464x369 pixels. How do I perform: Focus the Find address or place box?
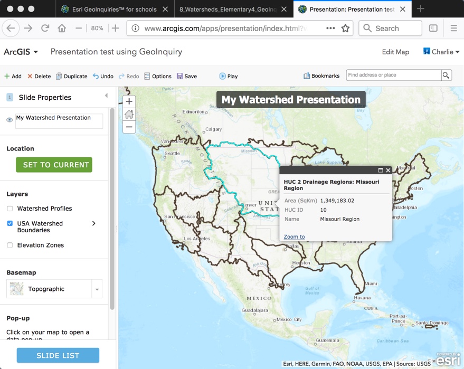[x=394, y=75]
